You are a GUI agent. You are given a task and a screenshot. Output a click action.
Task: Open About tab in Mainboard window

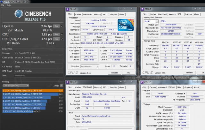122,88
